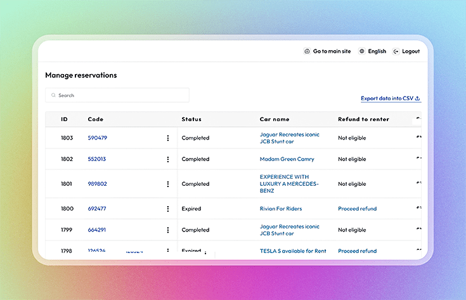466x300 pixels.
Task: Focus the Search reservations field
Action: point(117,95)
